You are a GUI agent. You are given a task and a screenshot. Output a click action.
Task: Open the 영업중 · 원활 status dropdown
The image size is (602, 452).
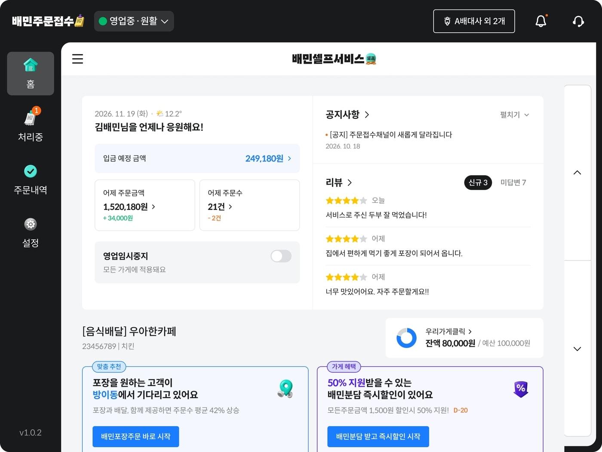coord(134,21)
